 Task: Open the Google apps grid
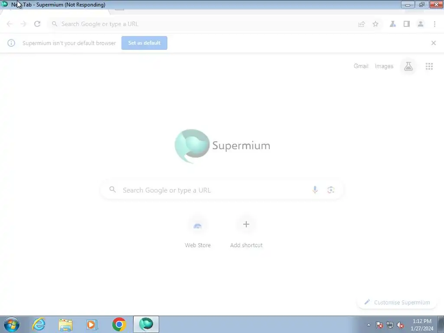(429, 66)
